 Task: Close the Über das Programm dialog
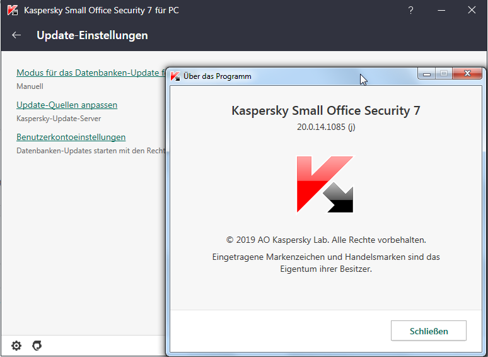coord(467,73)
